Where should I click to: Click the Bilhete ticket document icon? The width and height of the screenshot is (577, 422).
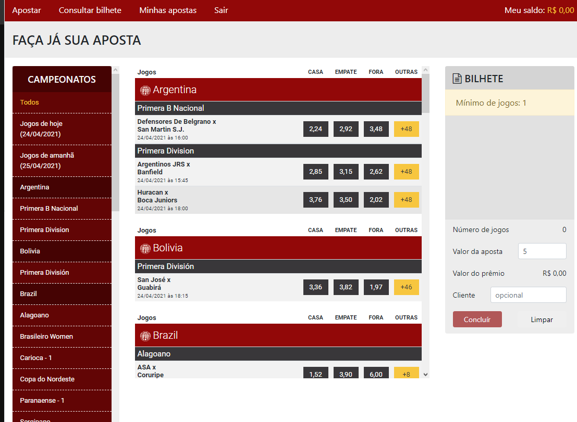click(457, 79)
